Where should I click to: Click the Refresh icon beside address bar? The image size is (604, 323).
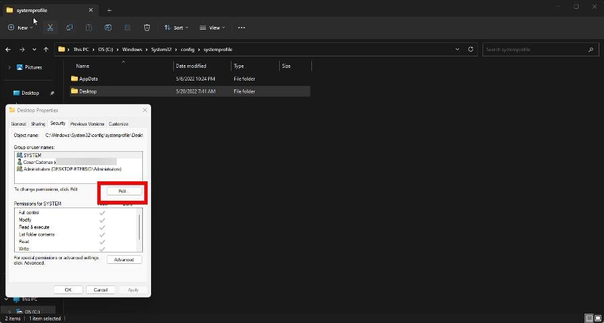pyautogui.click(x=471, y=50)
